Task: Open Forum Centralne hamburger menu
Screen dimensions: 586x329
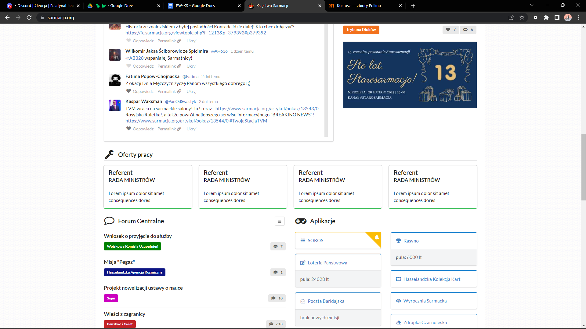Action: coord(279,221)
